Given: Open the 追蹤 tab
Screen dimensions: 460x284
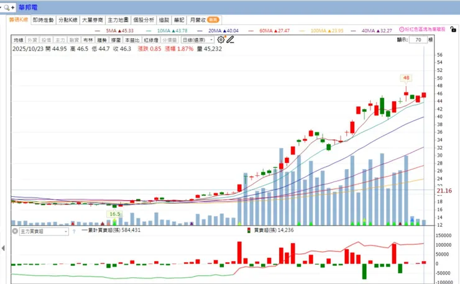Looking at the screenshot, I should click(164, 20).
